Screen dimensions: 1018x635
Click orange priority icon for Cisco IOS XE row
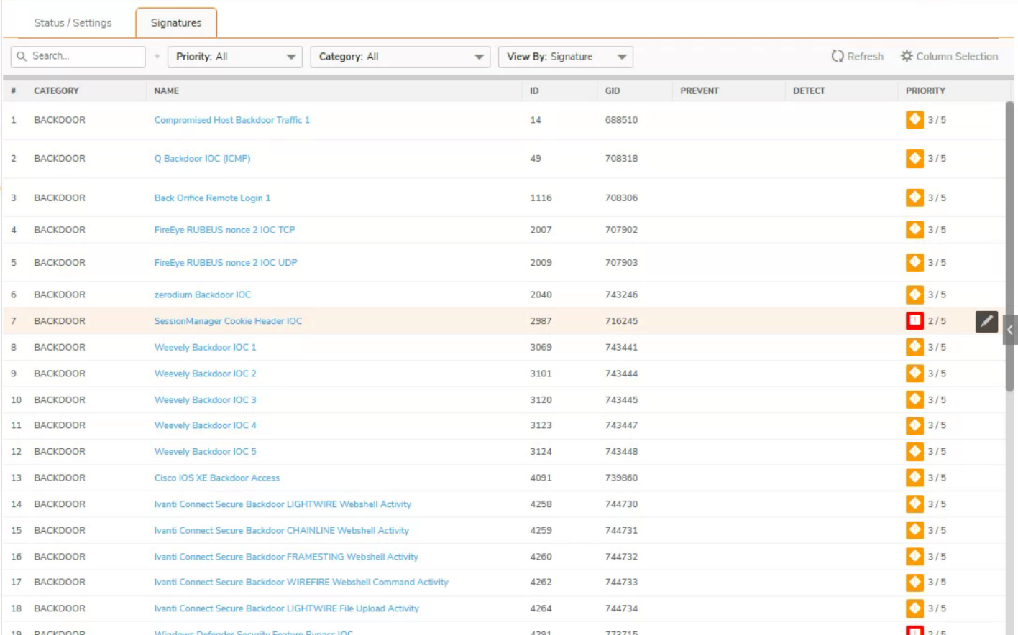[x=914, y=477]
